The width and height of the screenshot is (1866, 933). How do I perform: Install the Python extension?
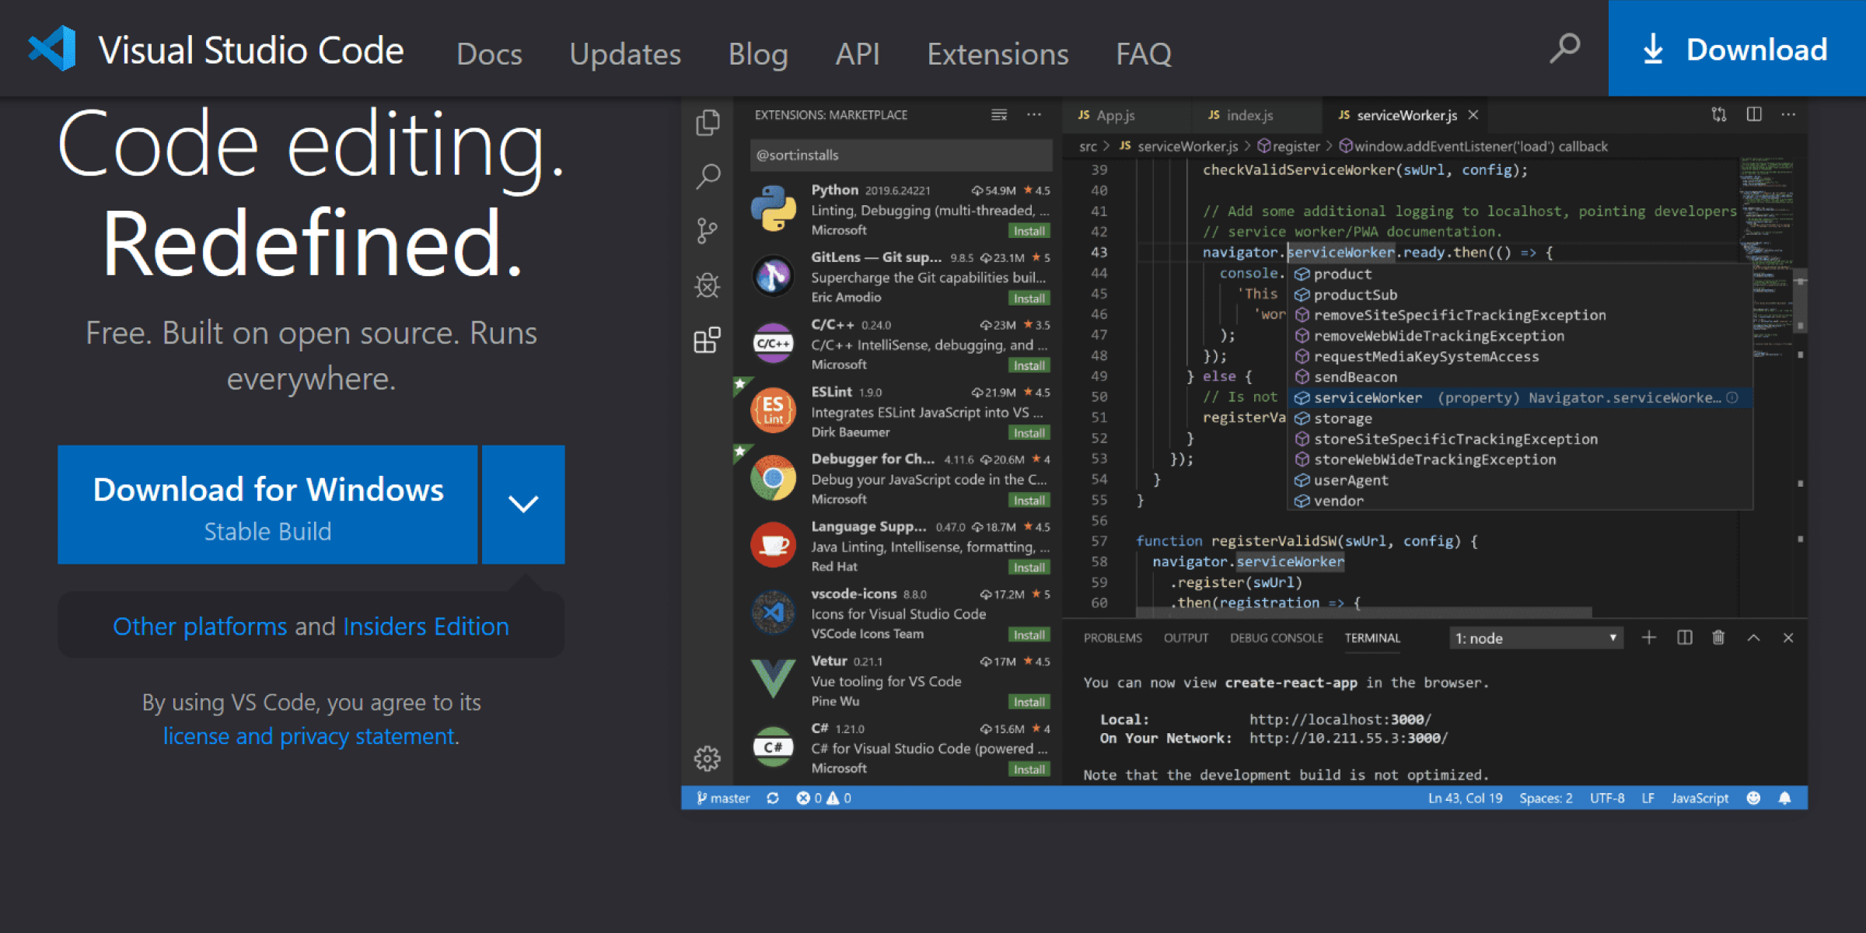[x=1029, y=231]
